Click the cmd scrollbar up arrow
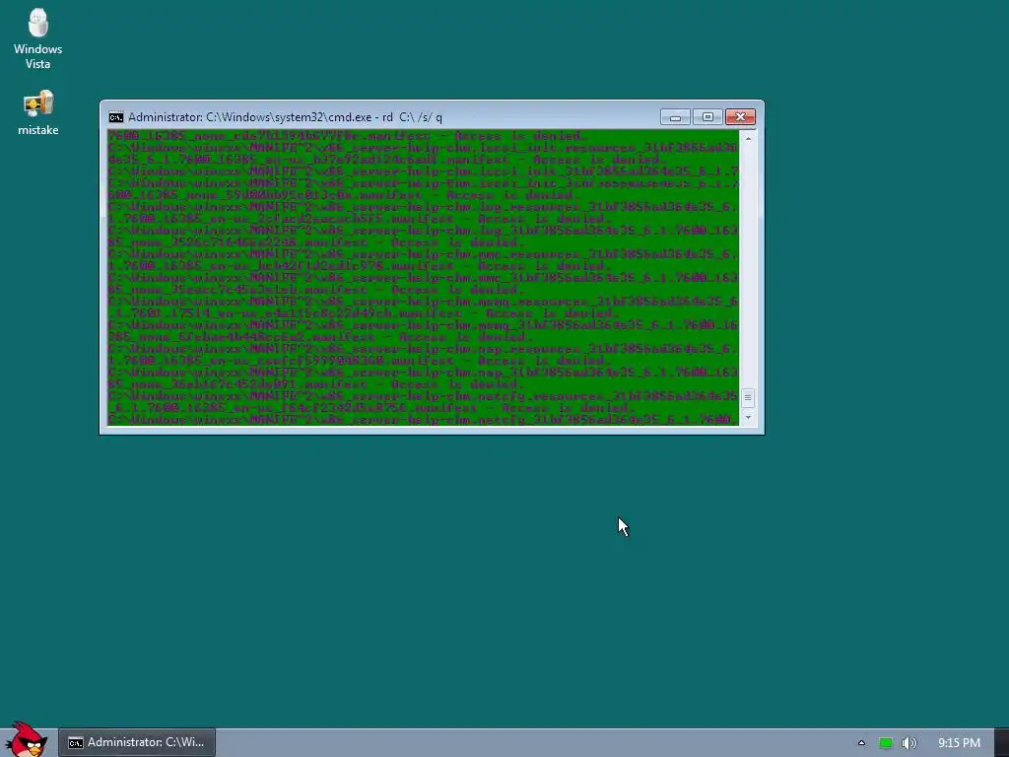Image resolution: width=1009 pixels, height=757 pixels. [x=748, y=138]
